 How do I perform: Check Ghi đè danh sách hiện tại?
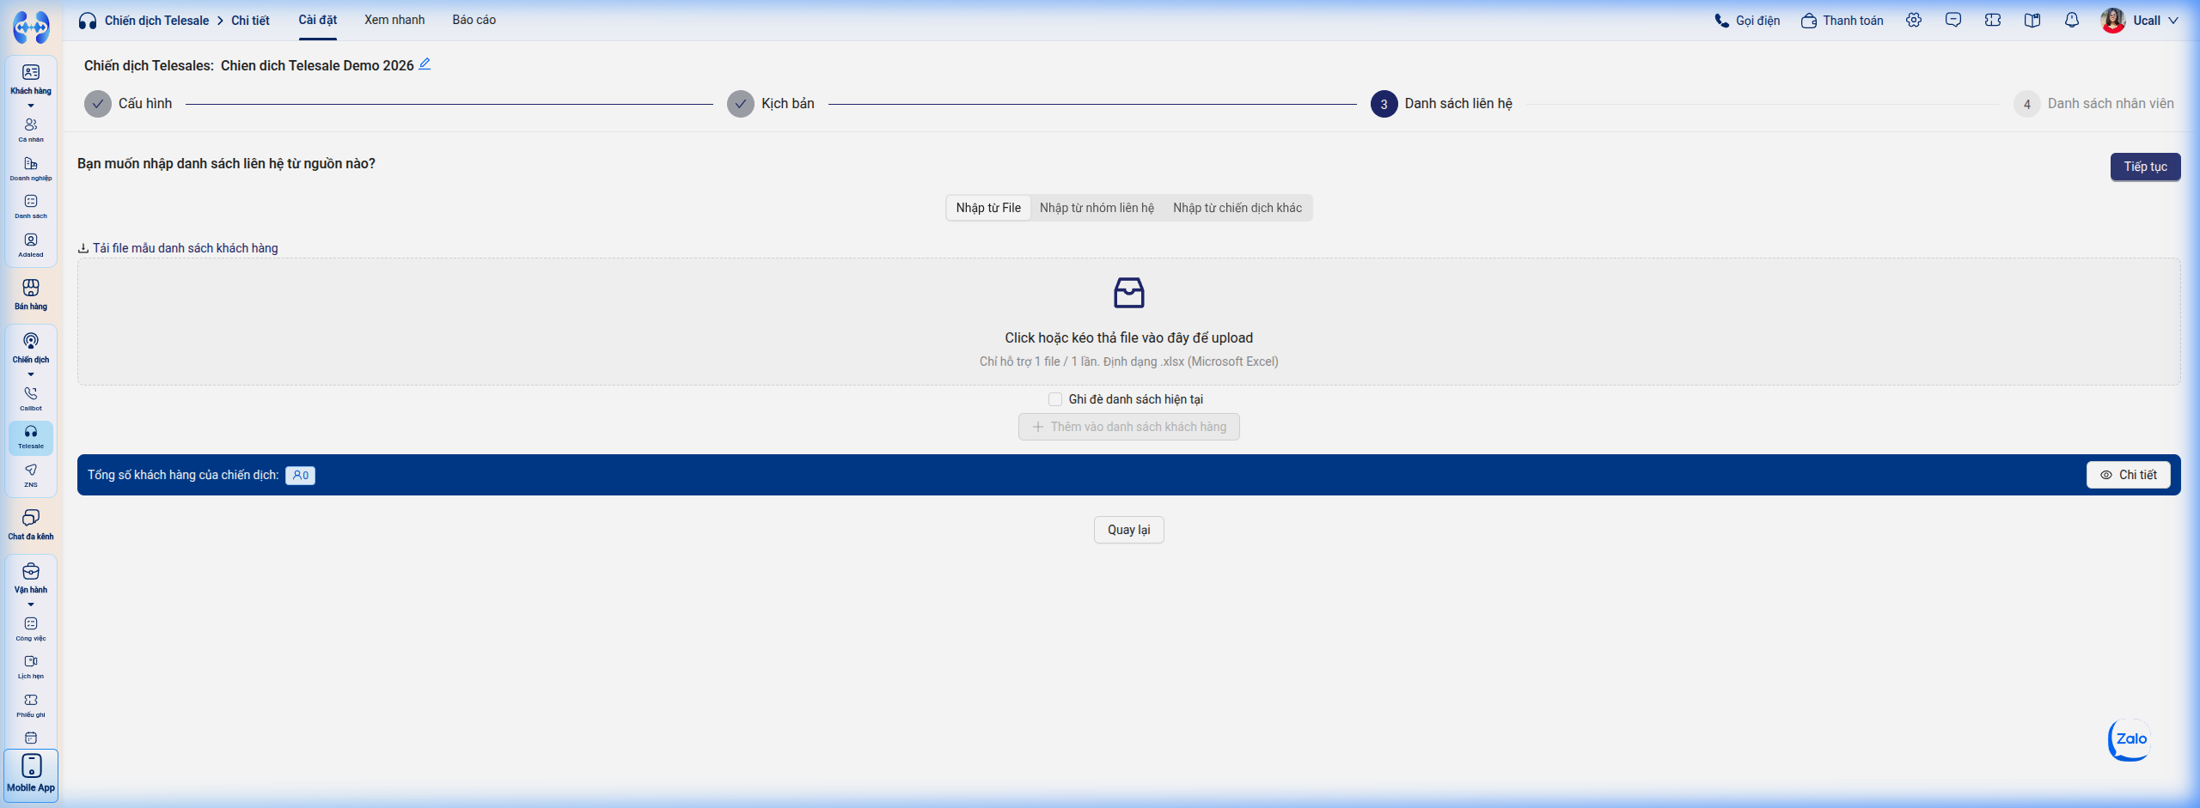1055,399
